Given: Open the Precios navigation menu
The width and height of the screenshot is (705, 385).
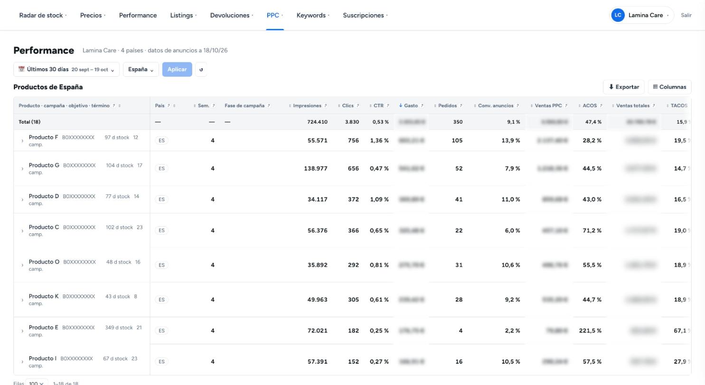Looking at the screenshot, I should pos(93,15).
